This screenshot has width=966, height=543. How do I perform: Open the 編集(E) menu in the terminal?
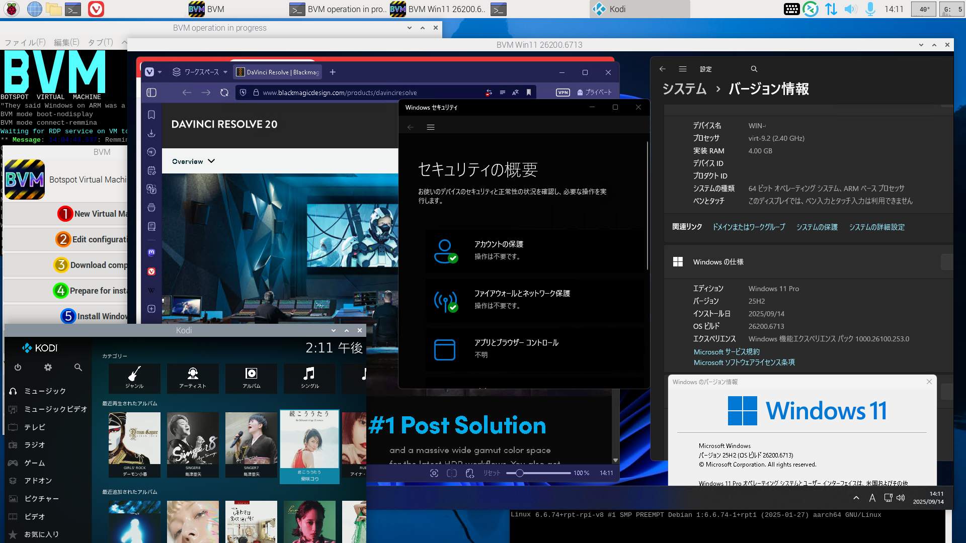pos(66,43)
